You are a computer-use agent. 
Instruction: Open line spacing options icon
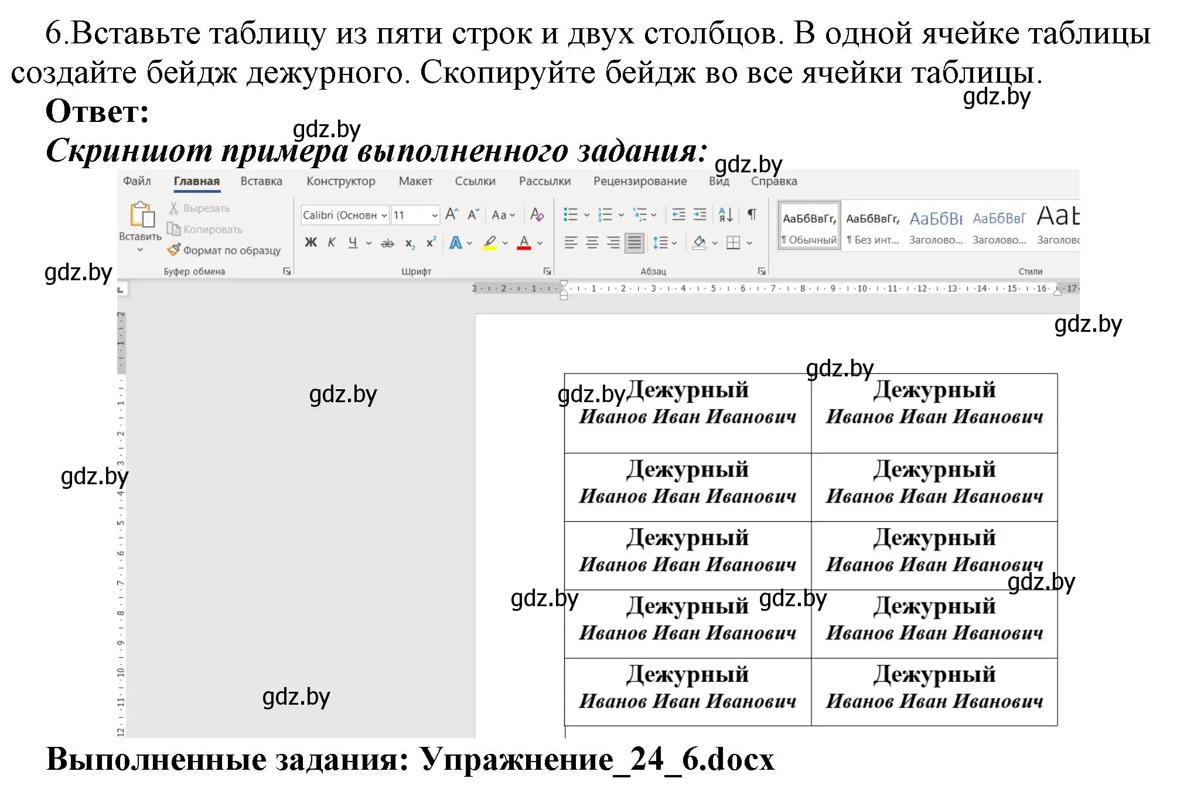pyautogui.click(x=660, y=243)
